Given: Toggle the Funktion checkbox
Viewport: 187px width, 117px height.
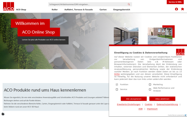Looking at the screenshot, I should click(x=117, y=85).
